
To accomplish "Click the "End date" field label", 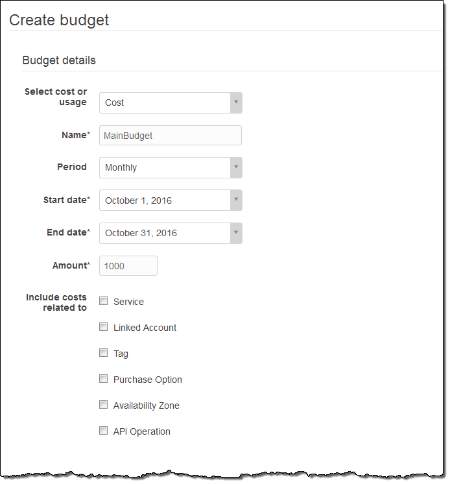I will pyautogui.click(x=68, y=232).
